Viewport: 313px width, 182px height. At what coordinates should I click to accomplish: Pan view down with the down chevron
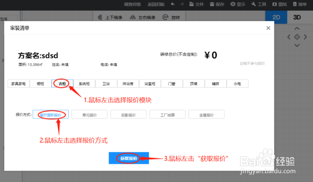tap(297, 45)
